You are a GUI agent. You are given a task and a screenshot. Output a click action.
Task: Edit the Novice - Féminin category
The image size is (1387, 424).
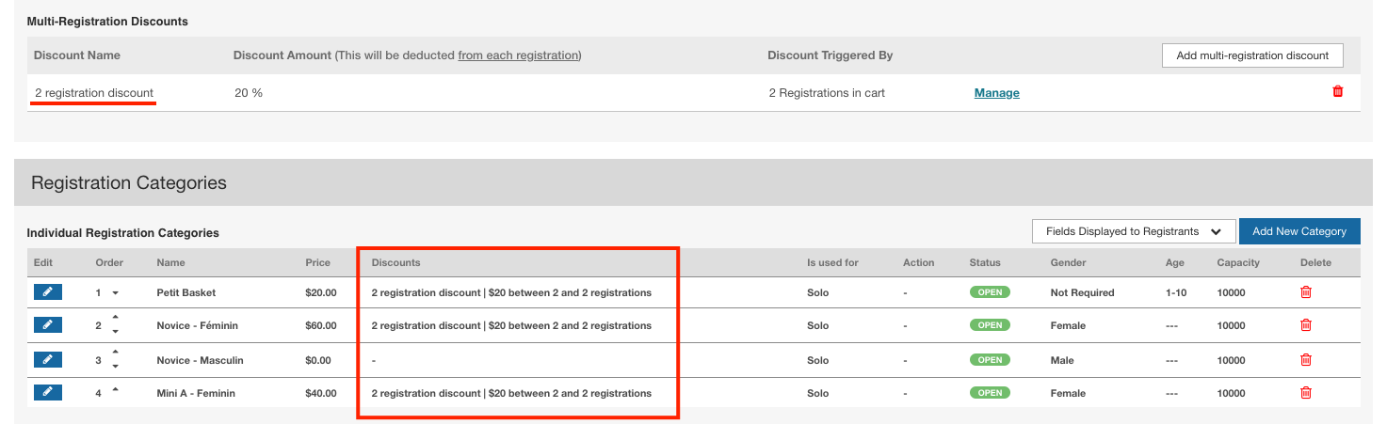(47, 325)
